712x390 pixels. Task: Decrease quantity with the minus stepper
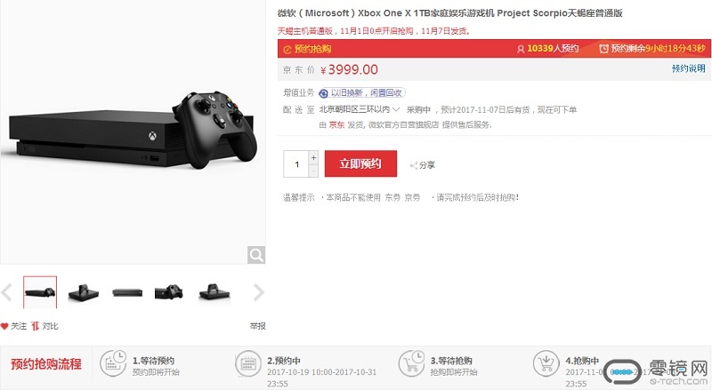pos(313,171)
